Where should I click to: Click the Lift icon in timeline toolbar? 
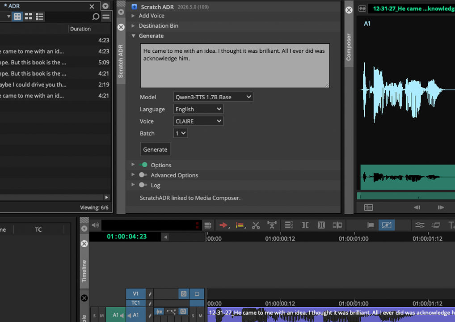[x=272, y=225]
